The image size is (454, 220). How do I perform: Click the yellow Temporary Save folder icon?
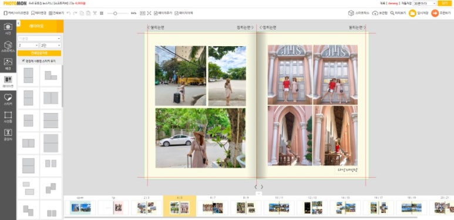[x=412, y=13]
